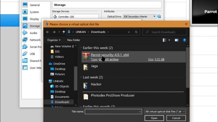
Task: Click Downloads in the address breadcrumb
Action: tap(98, 32)
